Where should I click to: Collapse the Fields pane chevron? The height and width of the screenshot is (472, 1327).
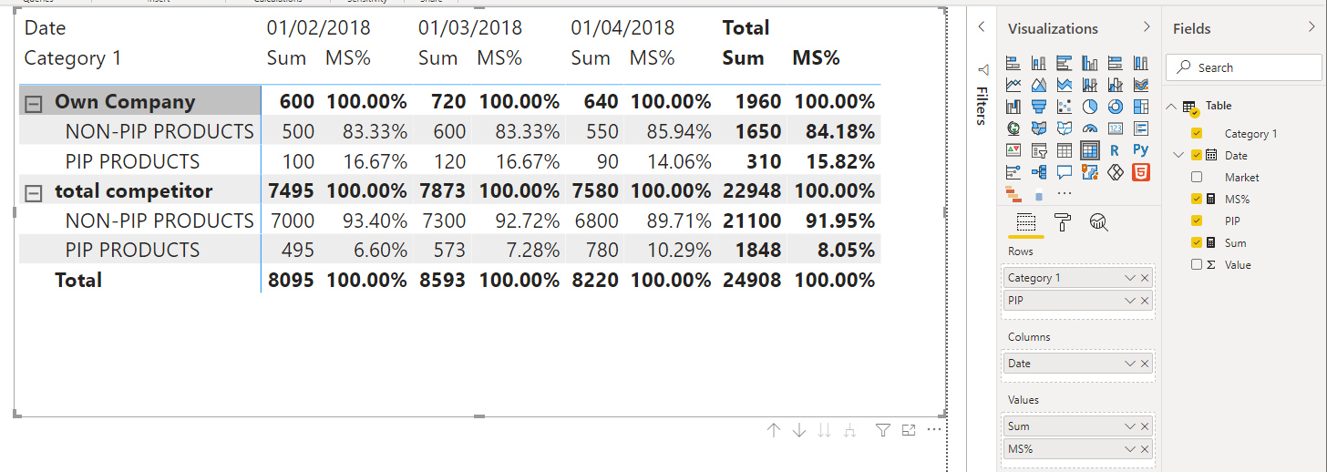[x=1312, y=27]
